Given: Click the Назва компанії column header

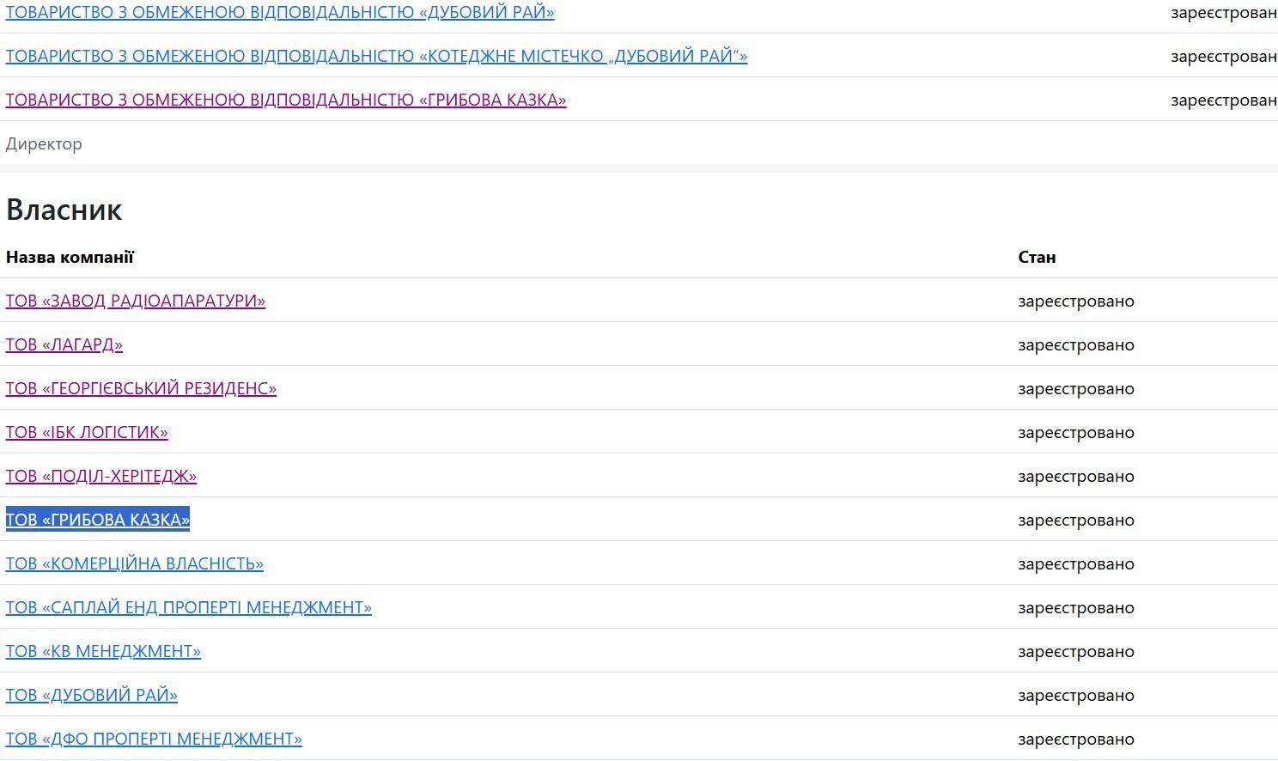Looking at the screenshot, I should [70, 257].
